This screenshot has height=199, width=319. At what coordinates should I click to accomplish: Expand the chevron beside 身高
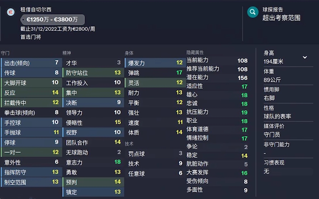(x=305, y=57)
